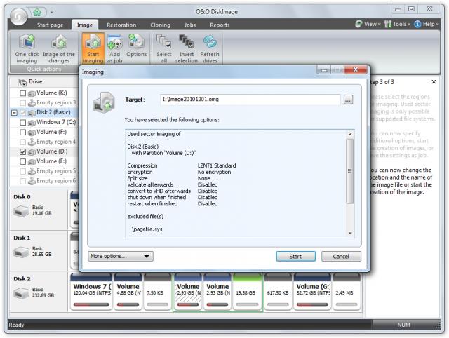Select Empty region 6 row

click(44, 181)
